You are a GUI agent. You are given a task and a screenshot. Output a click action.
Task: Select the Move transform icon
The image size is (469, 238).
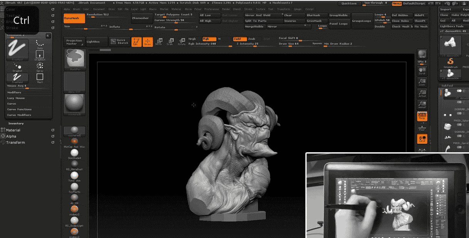point(160,42)
